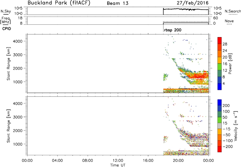The width and height of the screenshot is (241, 167).
Task: Click the 'Nave' legend label
Action: pyautogui.click(x=229, y=21)
